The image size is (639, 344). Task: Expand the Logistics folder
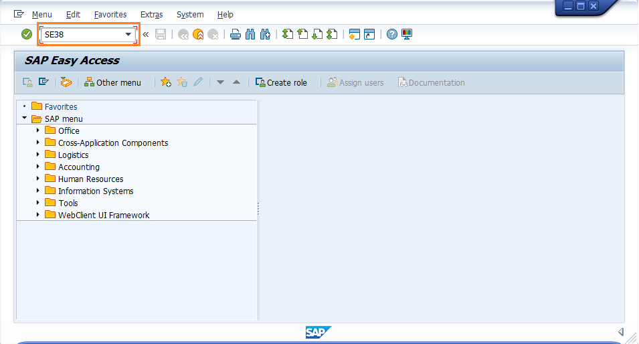38,155
